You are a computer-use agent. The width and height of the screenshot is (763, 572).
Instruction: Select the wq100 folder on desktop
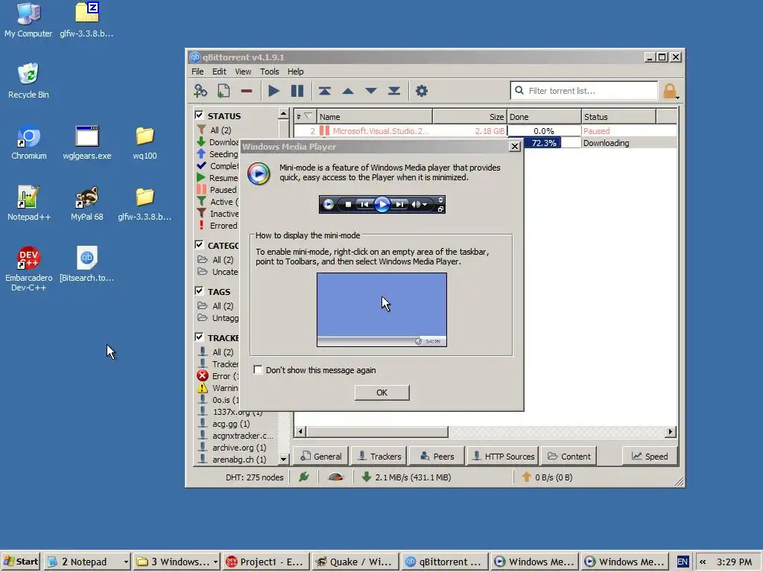pyautogui.click(x=145, y=142)
